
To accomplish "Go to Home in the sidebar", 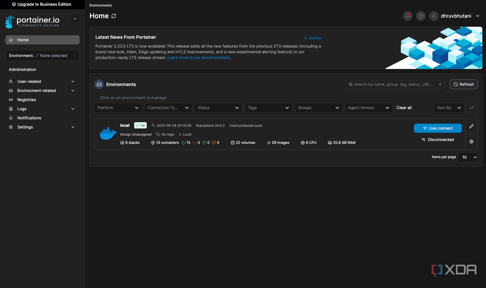I will coord(42,40).
